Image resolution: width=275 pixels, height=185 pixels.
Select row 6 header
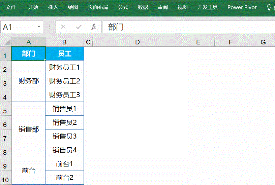tap(5, 123)
